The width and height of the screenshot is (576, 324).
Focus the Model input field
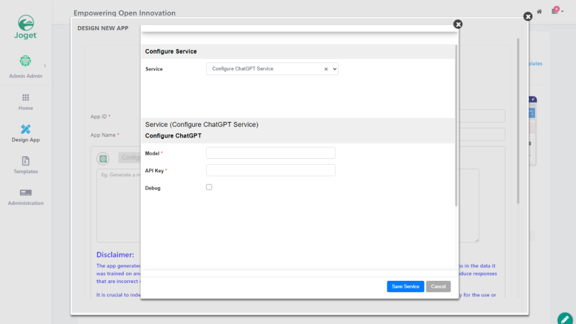pyautogui.click(x=271, y=153)
